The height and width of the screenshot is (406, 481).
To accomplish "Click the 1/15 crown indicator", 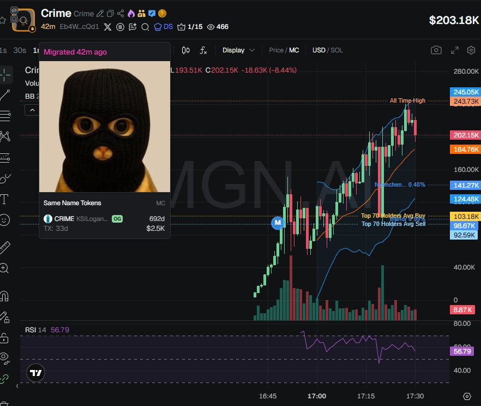I will coord(190,27).
